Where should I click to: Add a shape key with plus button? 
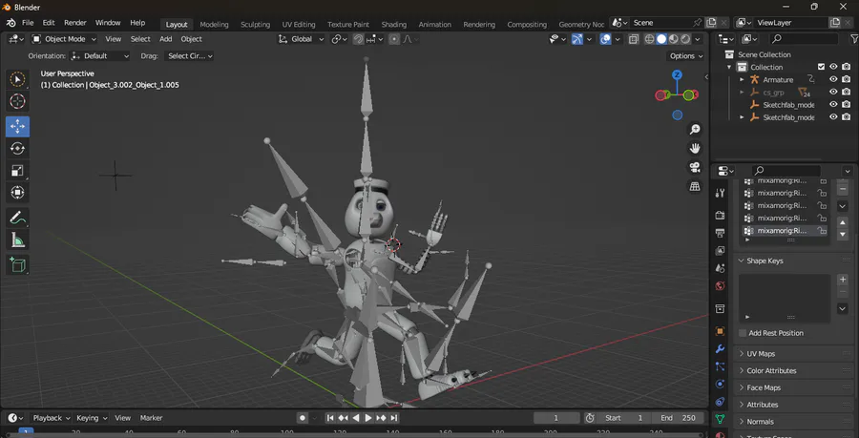(843, 280)
